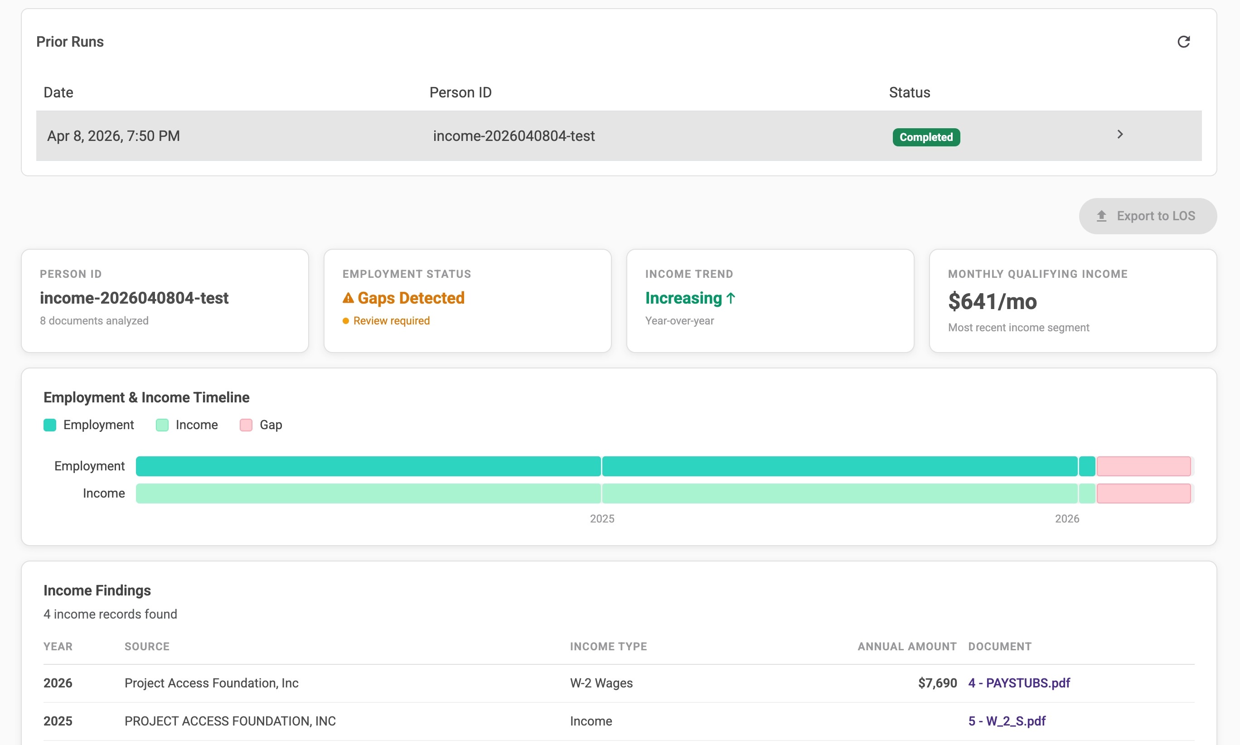This screenshot has width=1240, height=745.
Task: Click the Year column header in Income Findings
Action: tap(58, 647)
